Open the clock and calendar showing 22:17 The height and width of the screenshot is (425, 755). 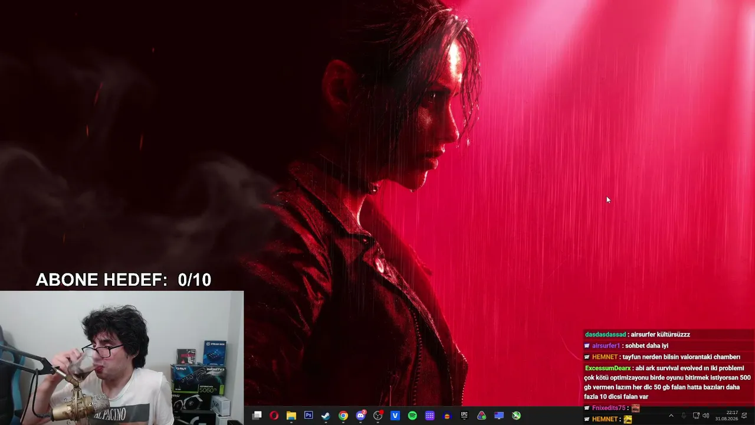click(727, 416)
